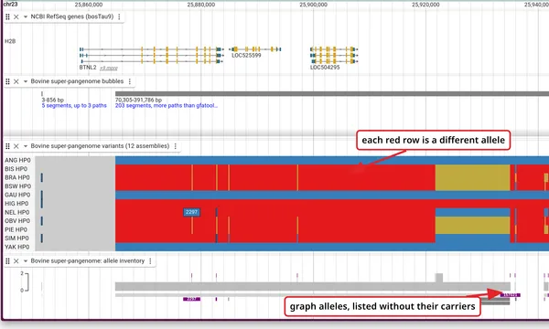Select the LOC504295 gene feature label
This screenshot has width=549, height=329.
tap(325, 67)
